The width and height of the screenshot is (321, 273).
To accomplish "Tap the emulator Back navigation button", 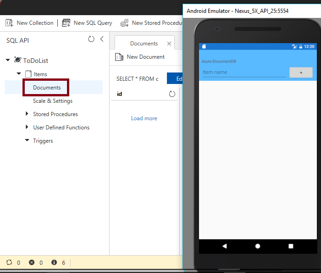I will 225,246.
